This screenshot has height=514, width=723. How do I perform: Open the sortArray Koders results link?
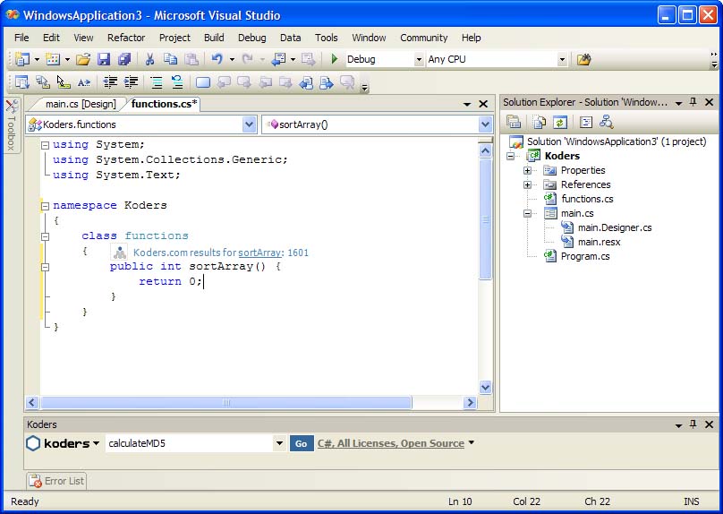pyautogui.click(x=259, y=253)
